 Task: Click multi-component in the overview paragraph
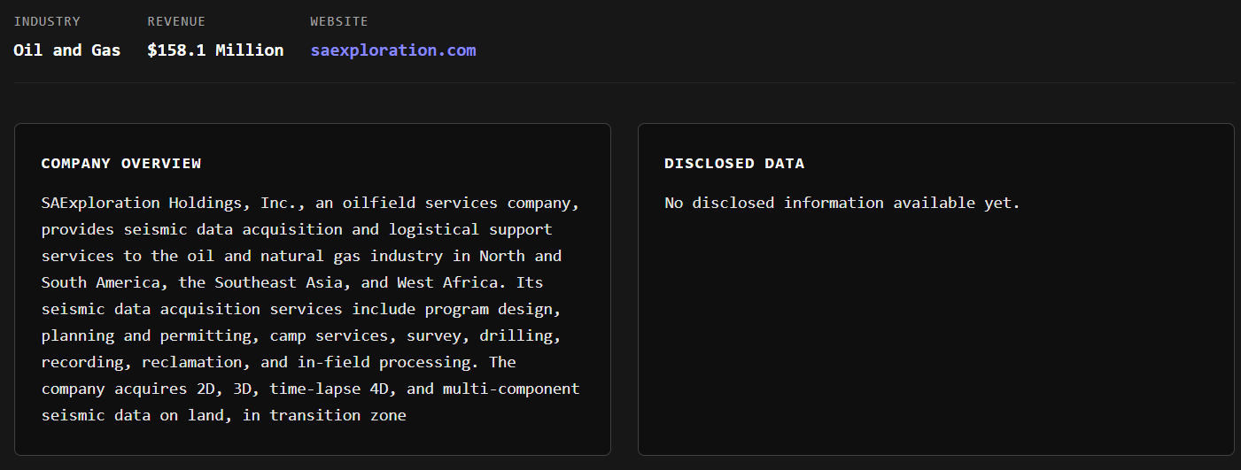coord(511,389)
